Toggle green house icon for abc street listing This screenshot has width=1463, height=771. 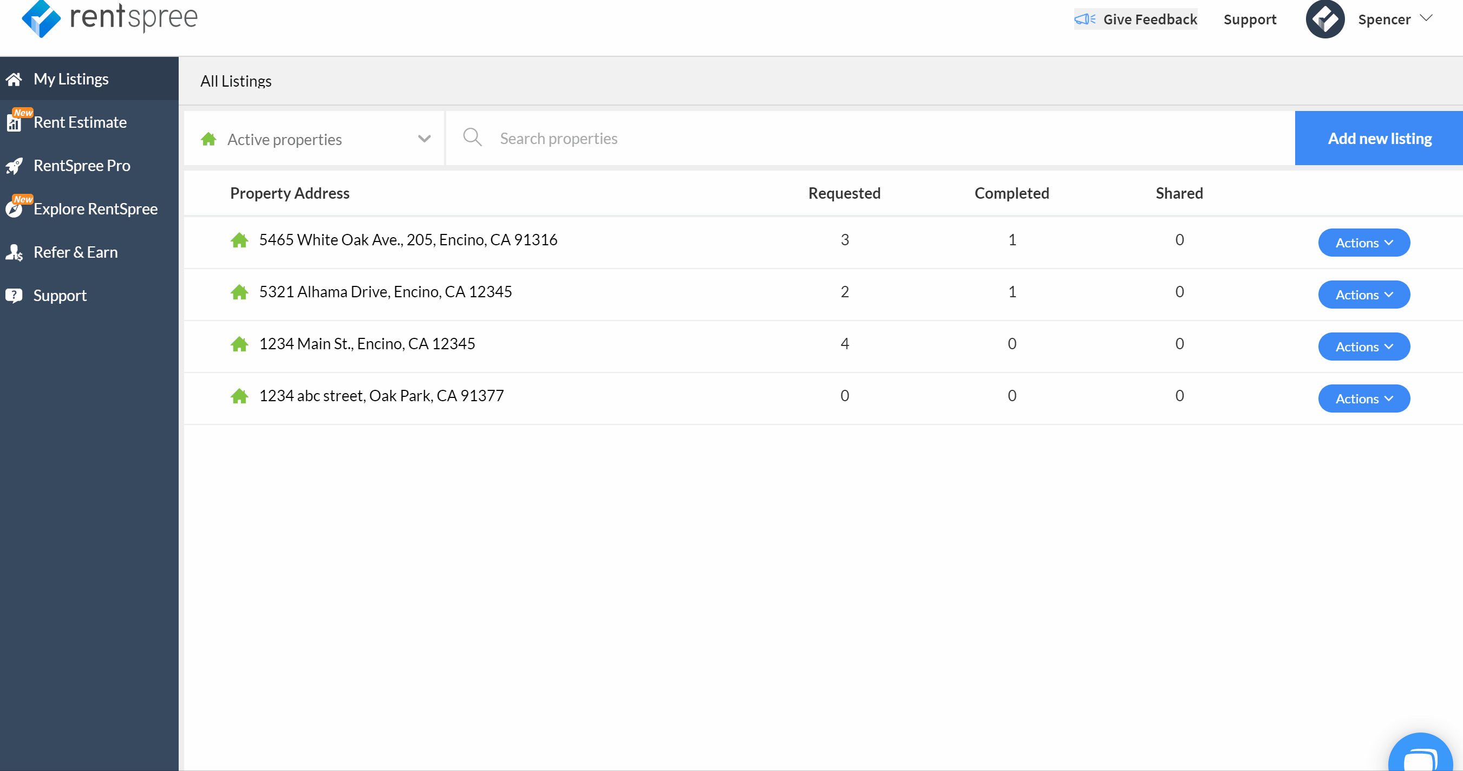pyautogui.click(x=239, y=396)
